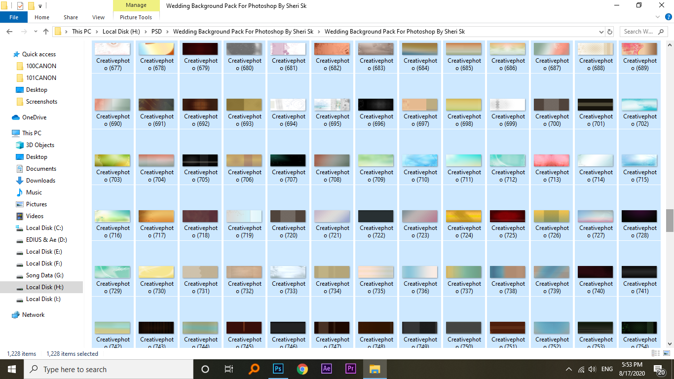Open Premiere Pro from the taskbar

point(350,369)
